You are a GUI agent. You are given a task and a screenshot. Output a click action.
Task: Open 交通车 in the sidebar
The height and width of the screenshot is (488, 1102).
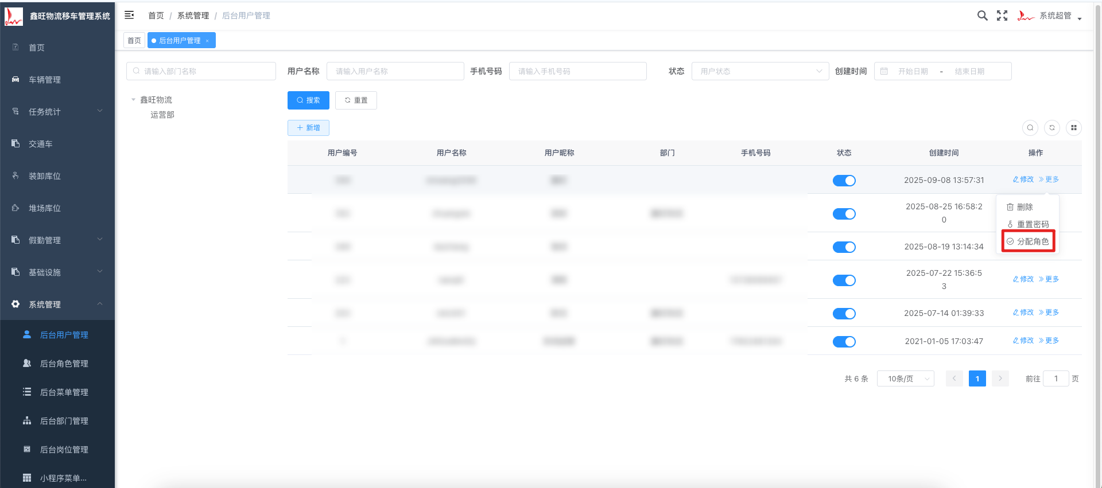[57, 144]
